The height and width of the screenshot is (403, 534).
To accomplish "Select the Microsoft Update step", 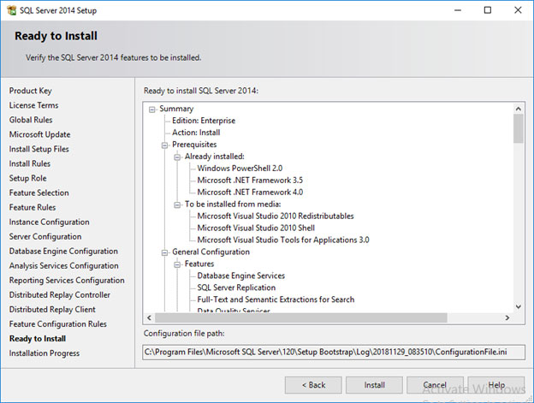I will (x=40, y=135).
